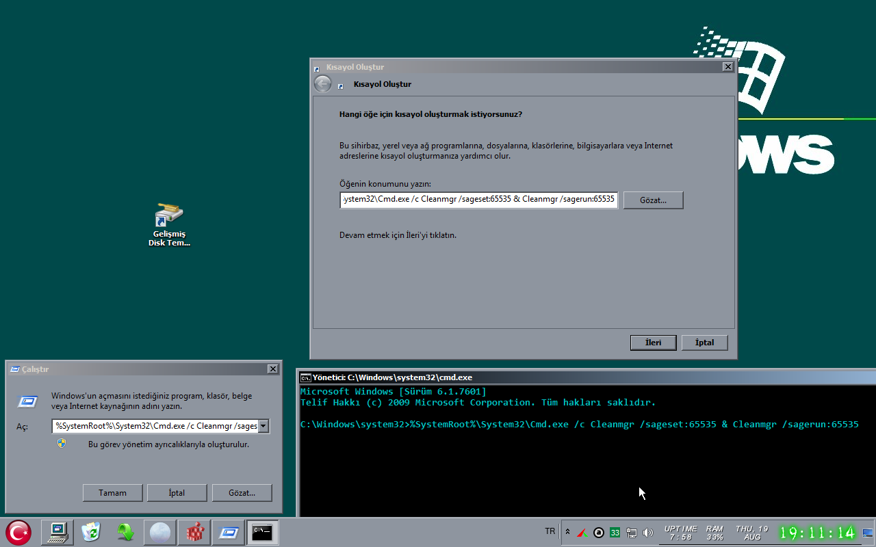Show hidden tray icons arrow
This screenshot has width=876, height=547.
567,532
